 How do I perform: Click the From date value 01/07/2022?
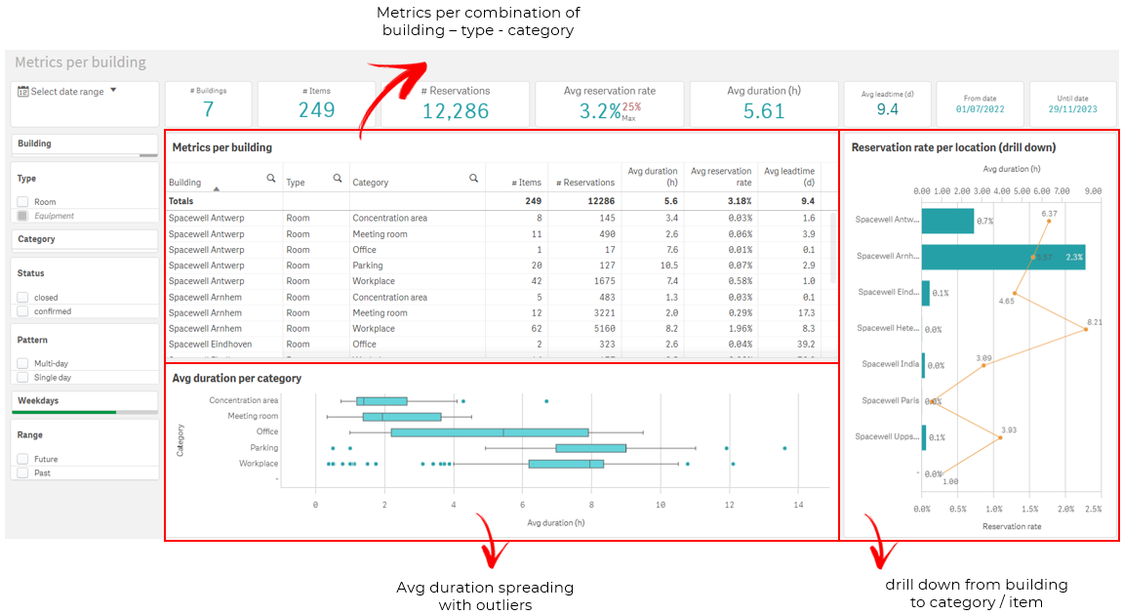(980, 109)
